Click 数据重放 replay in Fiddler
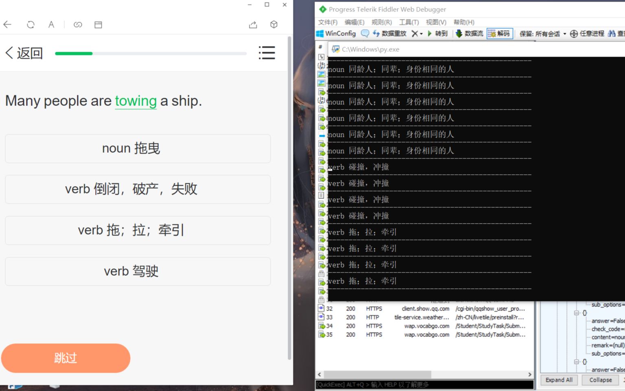Viewport: 625px width, 391px height. (x=389, y=33)
